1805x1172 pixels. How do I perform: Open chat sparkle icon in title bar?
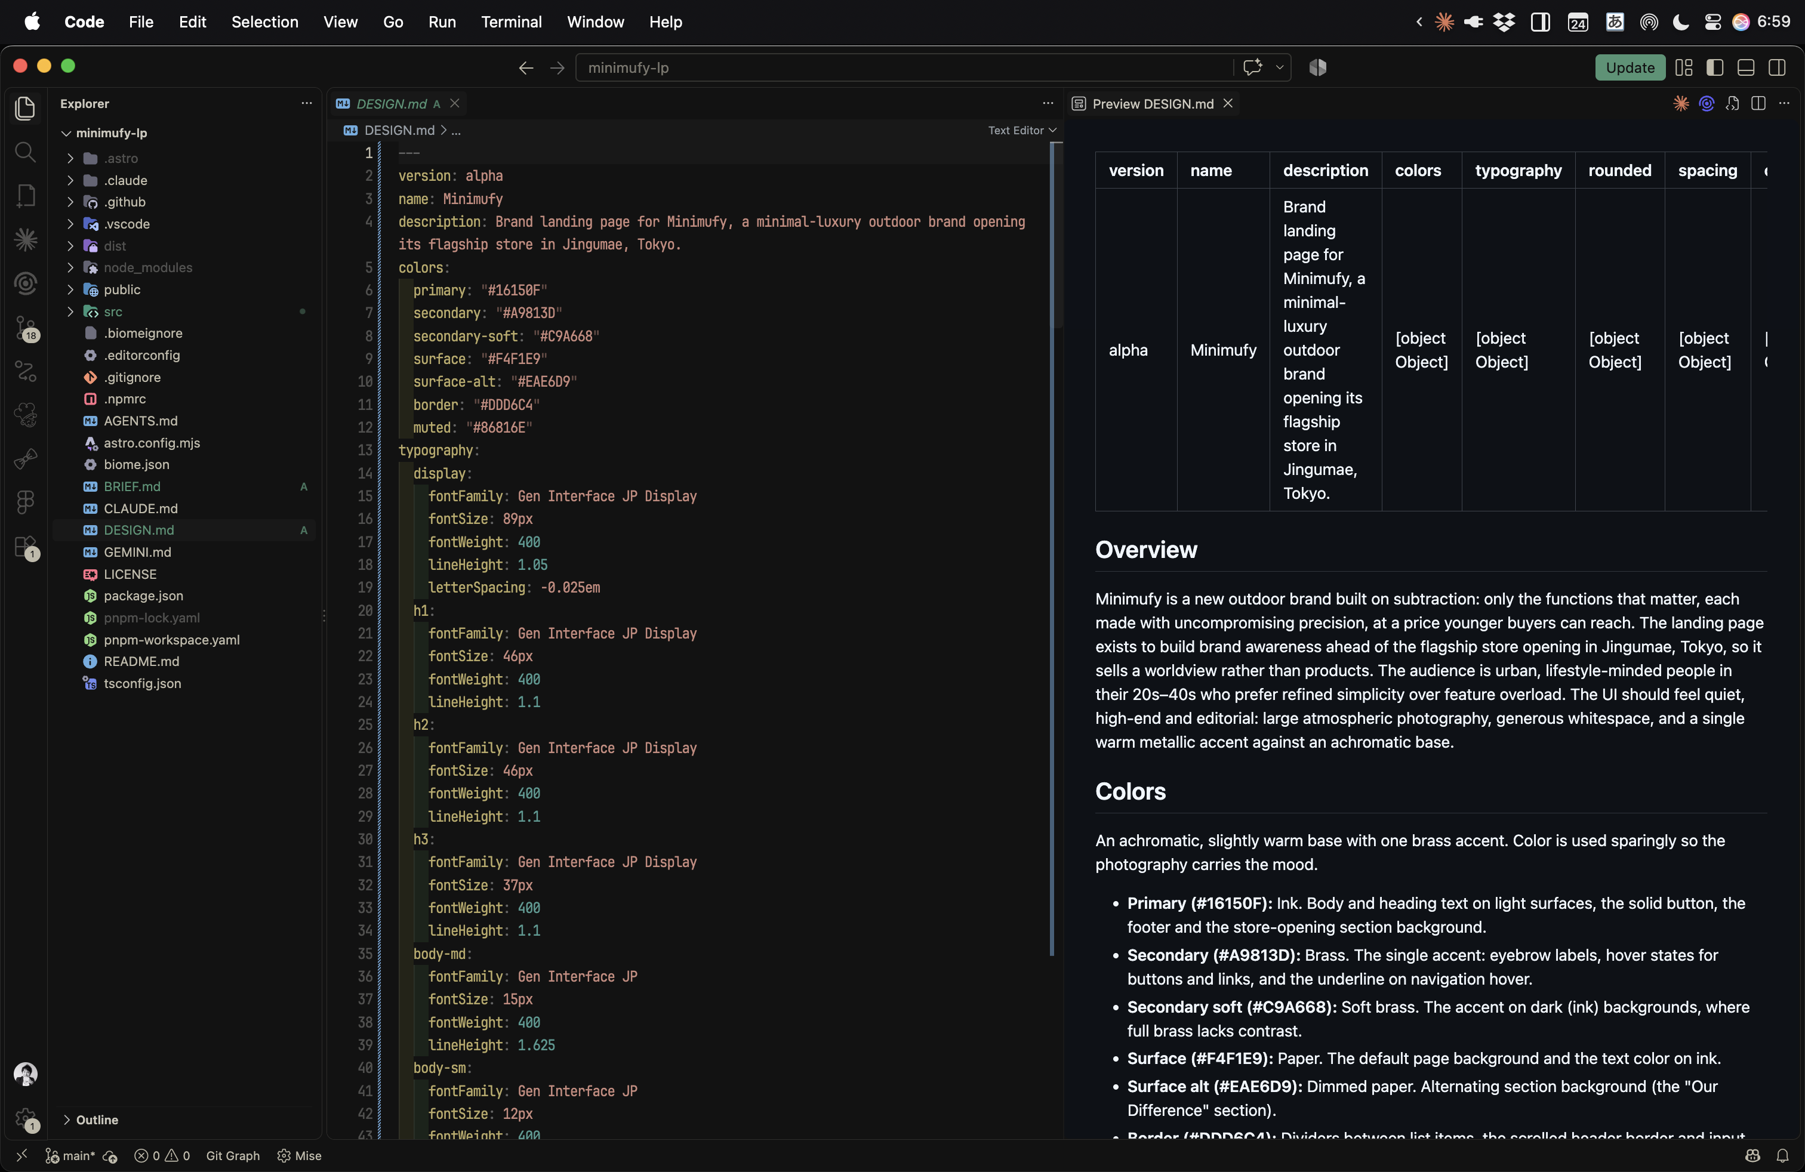click(x=1252, y=67)
